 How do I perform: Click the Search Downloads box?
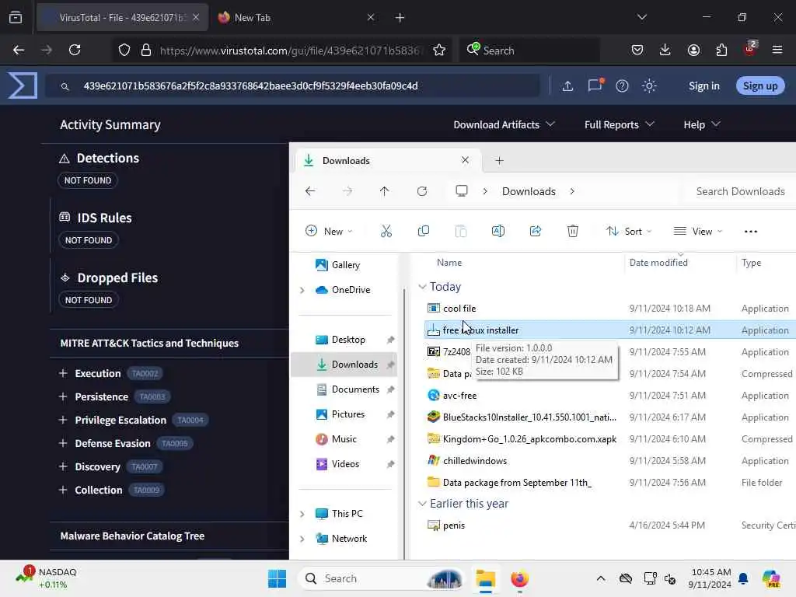click(x=740, y=191)
